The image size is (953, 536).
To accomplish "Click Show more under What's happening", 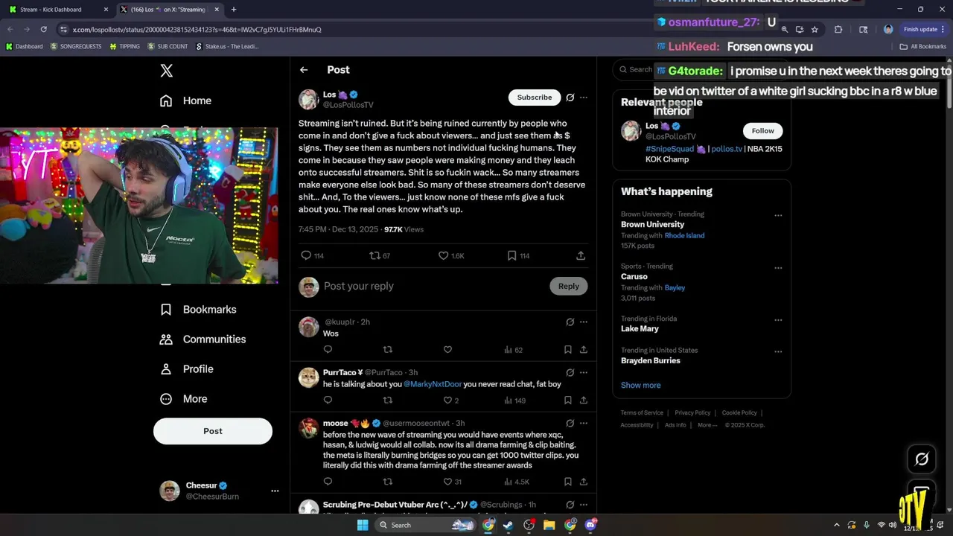I will 641,385.
